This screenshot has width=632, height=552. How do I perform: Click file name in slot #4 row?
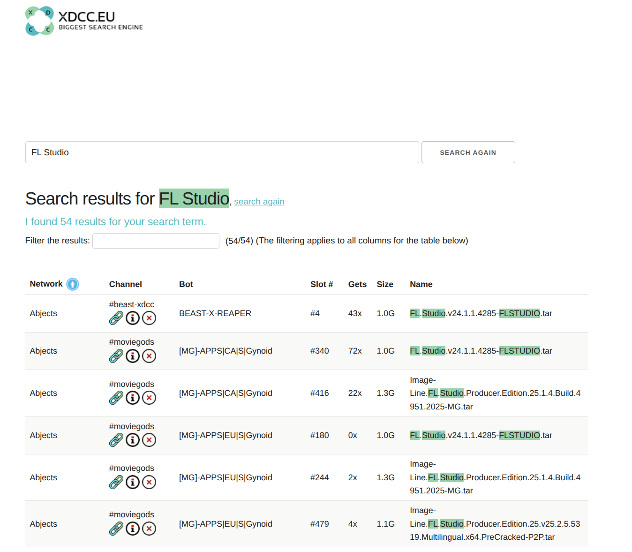click(x=481, y=313)
